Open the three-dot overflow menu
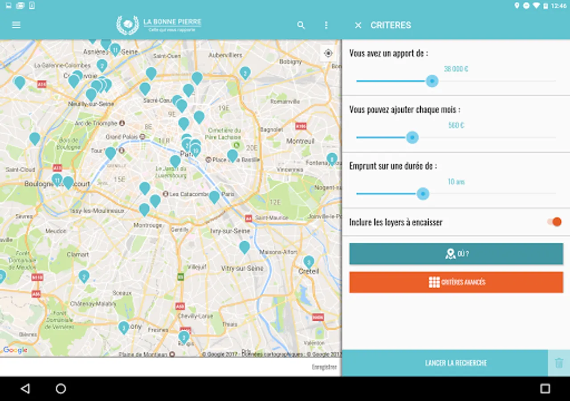This screenshot has width=570, height=401. 326,25
